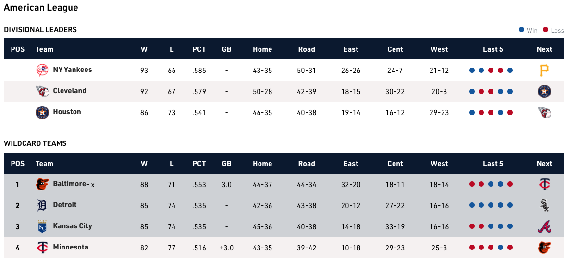567x261 pixels.
Task: Open the NY Yankees team link
Action: pyautogui.click(x=72, y=70)
